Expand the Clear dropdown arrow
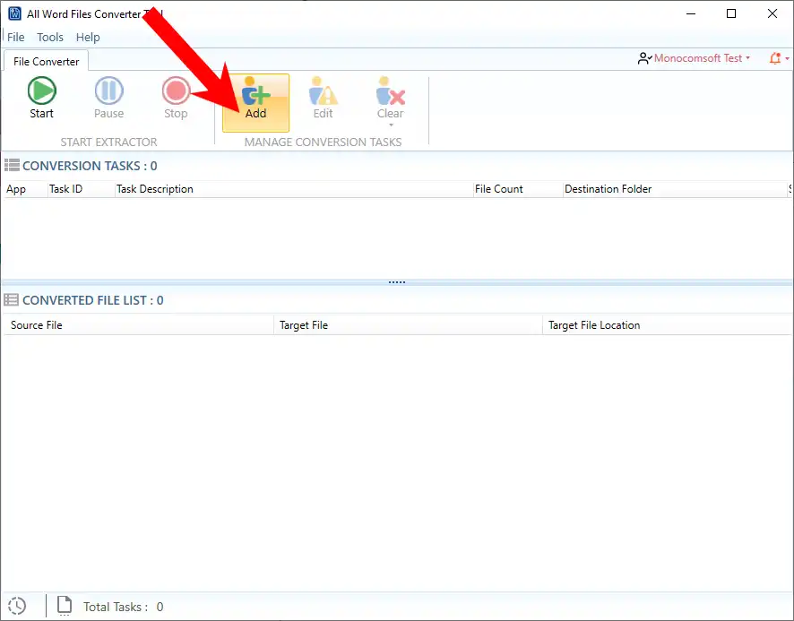 point(391,125)
